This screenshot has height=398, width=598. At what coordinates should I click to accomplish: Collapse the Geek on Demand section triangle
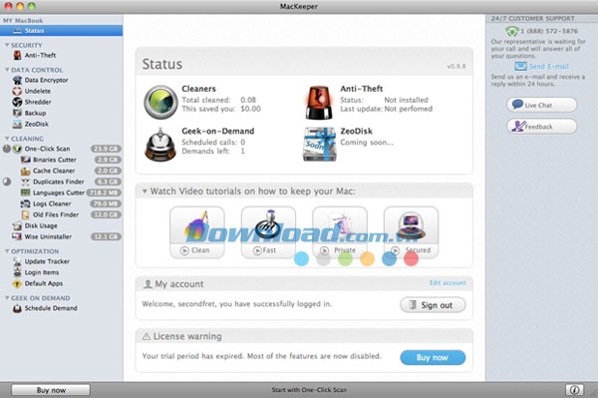[7, 297]
